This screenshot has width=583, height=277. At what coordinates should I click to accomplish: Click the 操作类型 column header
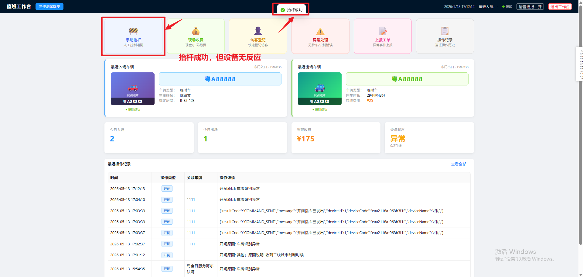coord(168,178)
